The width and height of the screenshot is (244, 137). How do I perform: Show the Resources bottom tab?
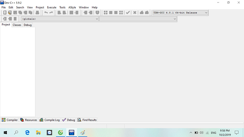pos(29,120)
